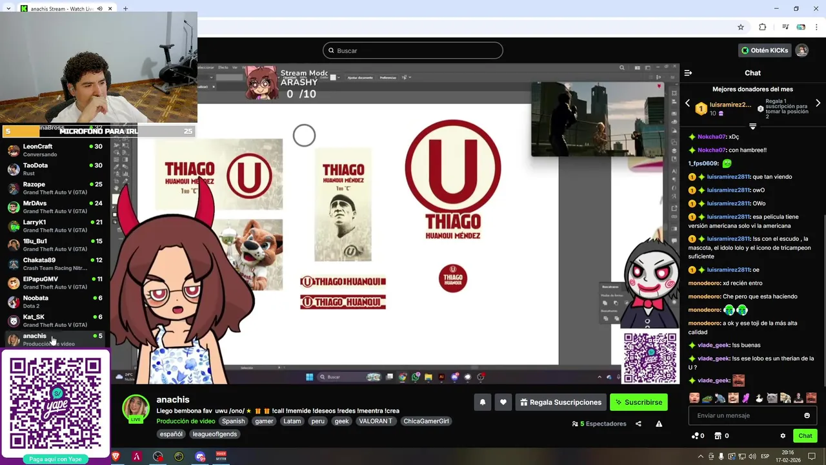Screen dimensions: 826x465
Task: Click the 5 Espectadores viewer count
Action: click(x=599, y=424)
